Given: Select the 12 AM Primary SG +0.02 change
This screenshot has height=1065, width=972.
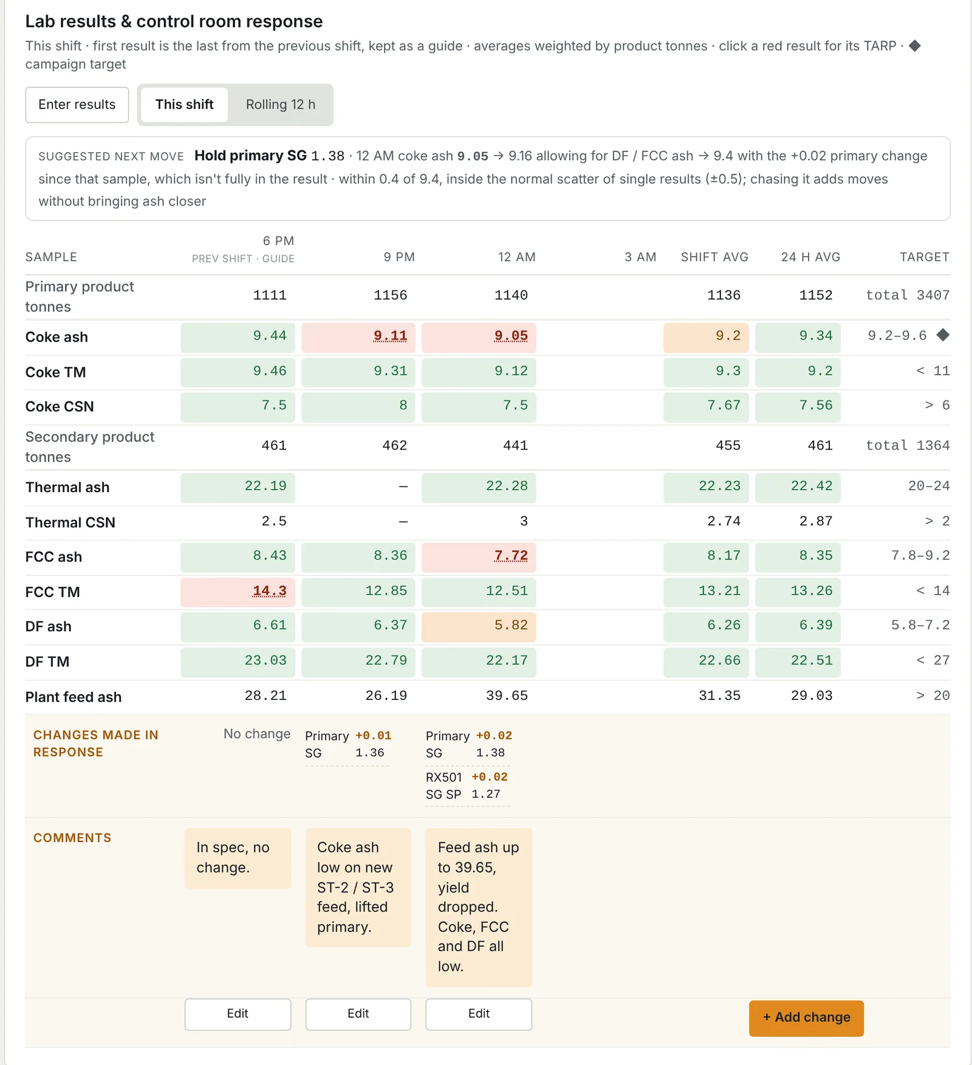Looking at the screenshot, I should pyautogui.click(x=468, y=744).
